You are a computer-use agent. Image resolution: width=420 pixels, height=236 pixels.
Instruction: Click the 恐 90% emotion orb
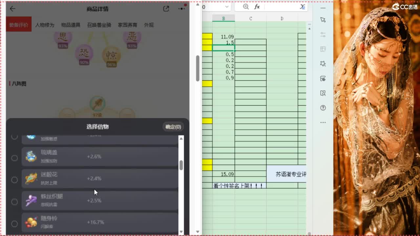pos(84,54)
